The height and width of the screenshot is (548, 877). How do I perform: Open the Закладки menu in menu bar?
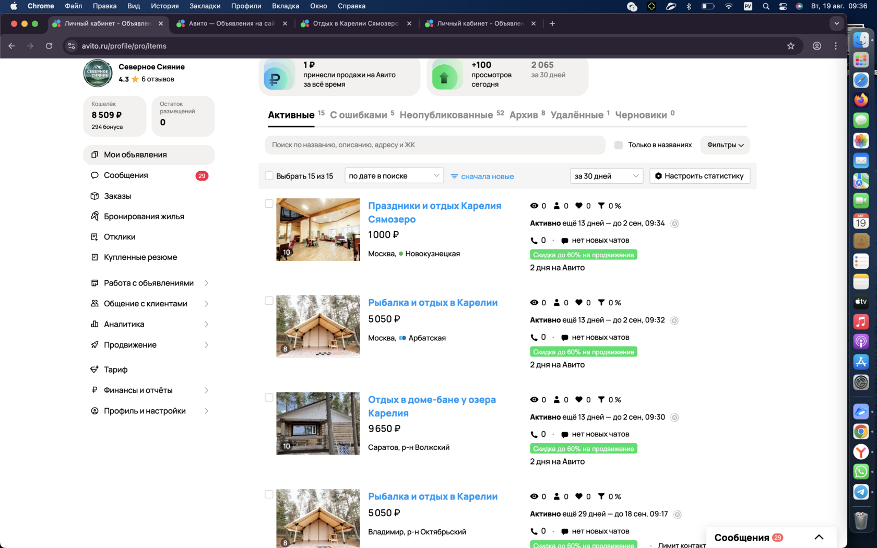[205, 6]
